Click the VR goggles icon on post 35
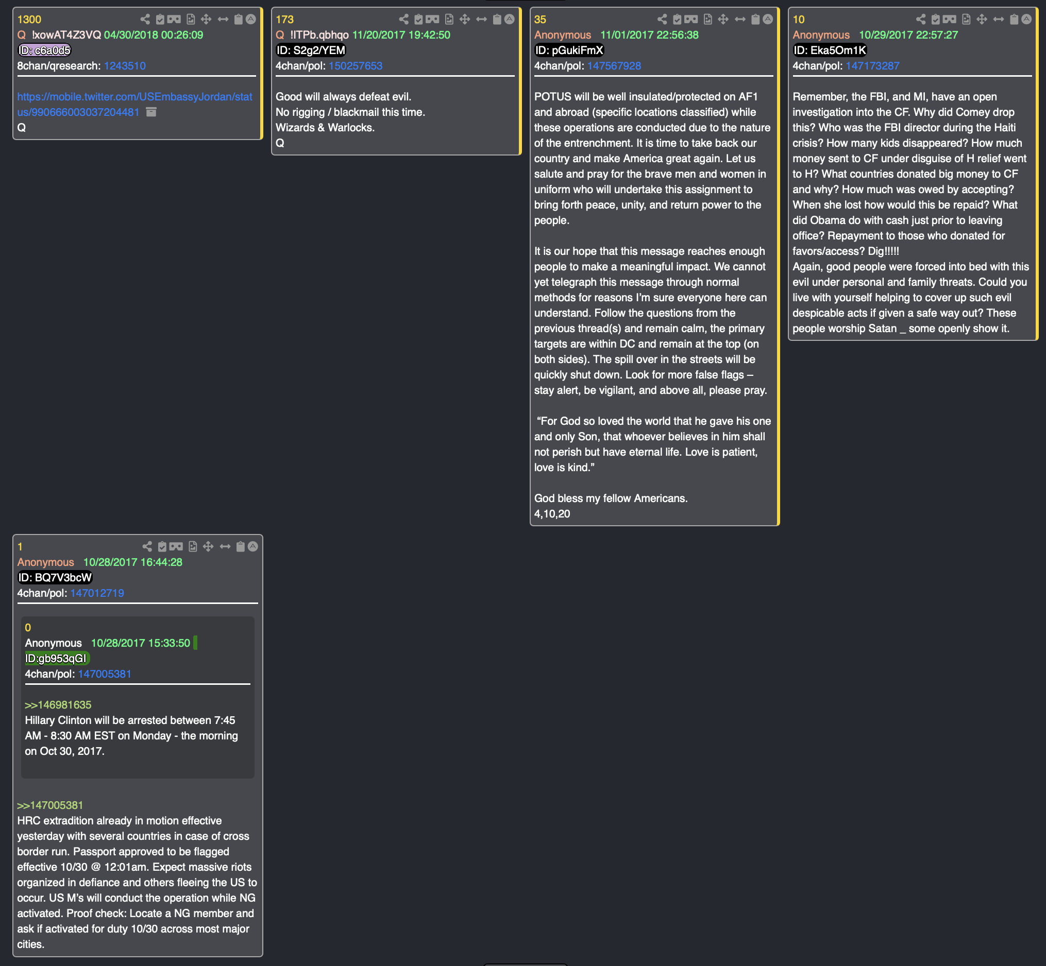Image resolution: width=1046 pixels, height=966 pixels. coord(691,20)
